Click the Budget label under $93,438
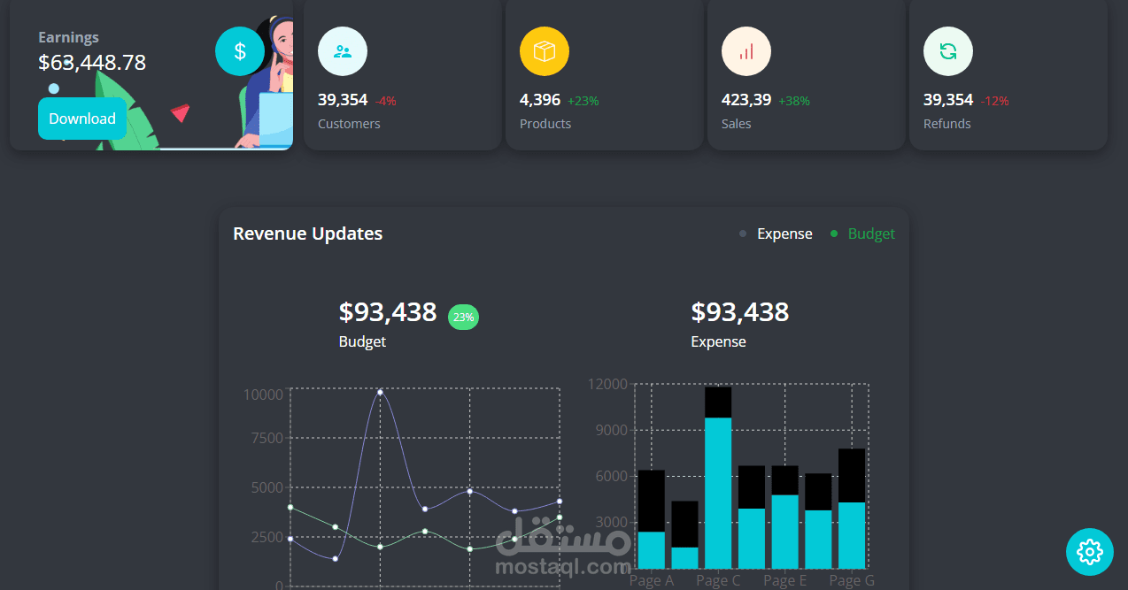1128x590 pixels. (x=362, y=341)
